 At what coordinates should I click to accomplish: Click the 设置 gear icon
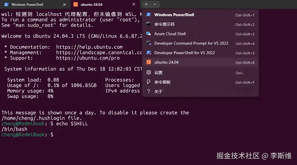[x=149, y=72]
